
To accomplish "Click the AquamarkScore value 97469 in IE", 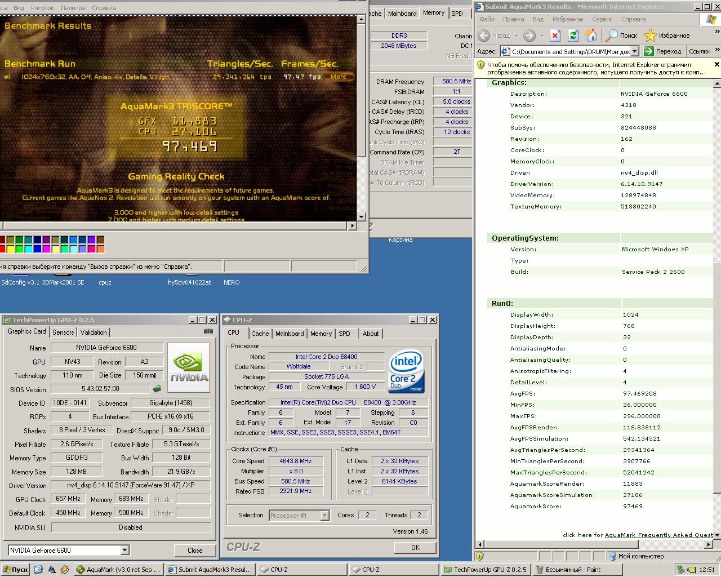I will (633, 506).
